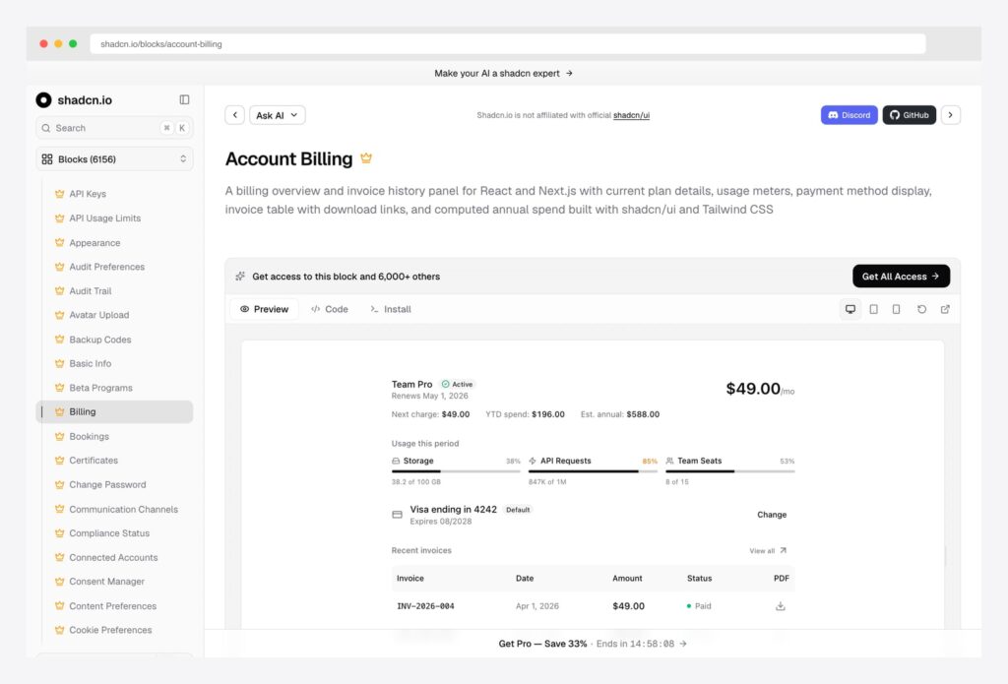The image size is (1008, 684).
Task: Click the Default badge beside Visa
Action: [x=518, y=510]
